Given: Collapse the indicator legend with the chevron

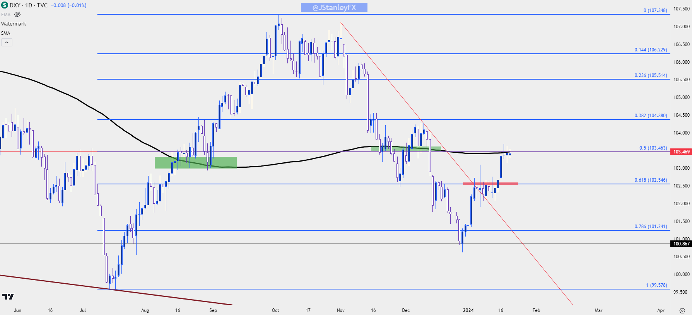Looking at the screenshot, I should (x=7, y=42).
